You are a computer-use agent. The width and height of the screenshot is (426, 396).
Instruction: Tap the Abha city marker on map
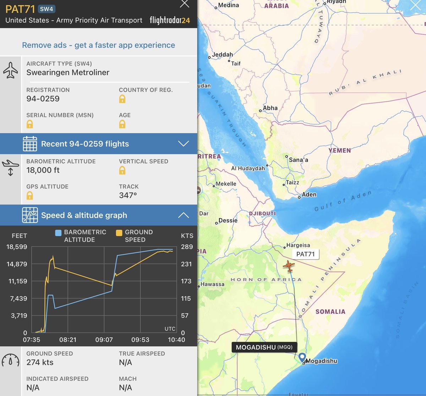(260, 111)
